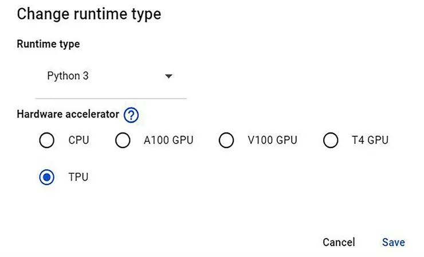Click the TPU label text
This screenshot has width=424, height=257.
pyautogui.click(x=78, y=177)
